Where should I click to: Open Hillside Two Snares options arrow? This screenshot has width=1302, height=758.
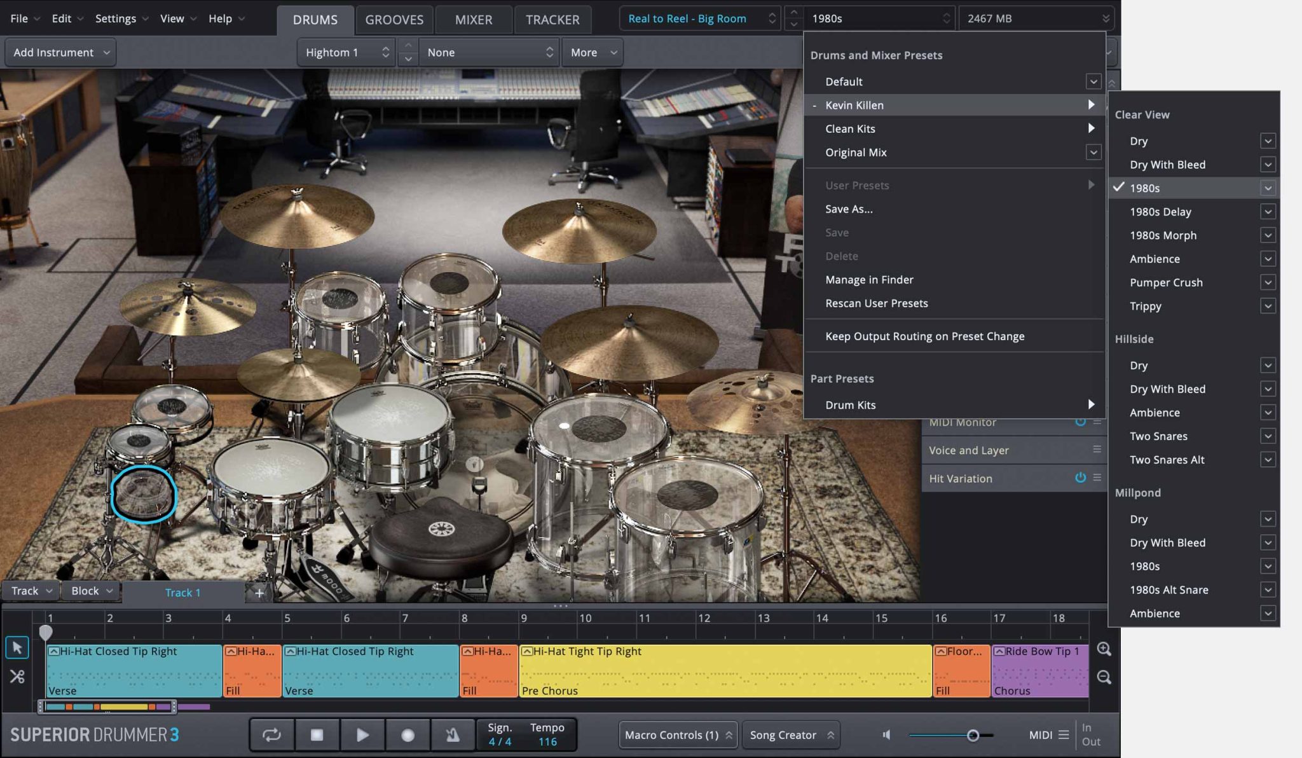coord(1268,436)
